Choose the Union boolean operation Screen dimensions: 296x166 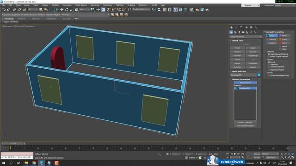(x=272, y=36)
